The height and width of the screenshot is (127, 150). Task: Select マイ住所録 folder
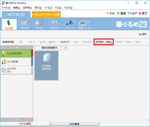[x=16, y=62]
